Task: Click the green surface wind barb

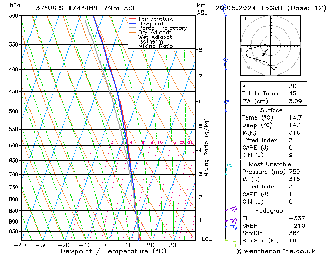Action: [x=230, y=243]
